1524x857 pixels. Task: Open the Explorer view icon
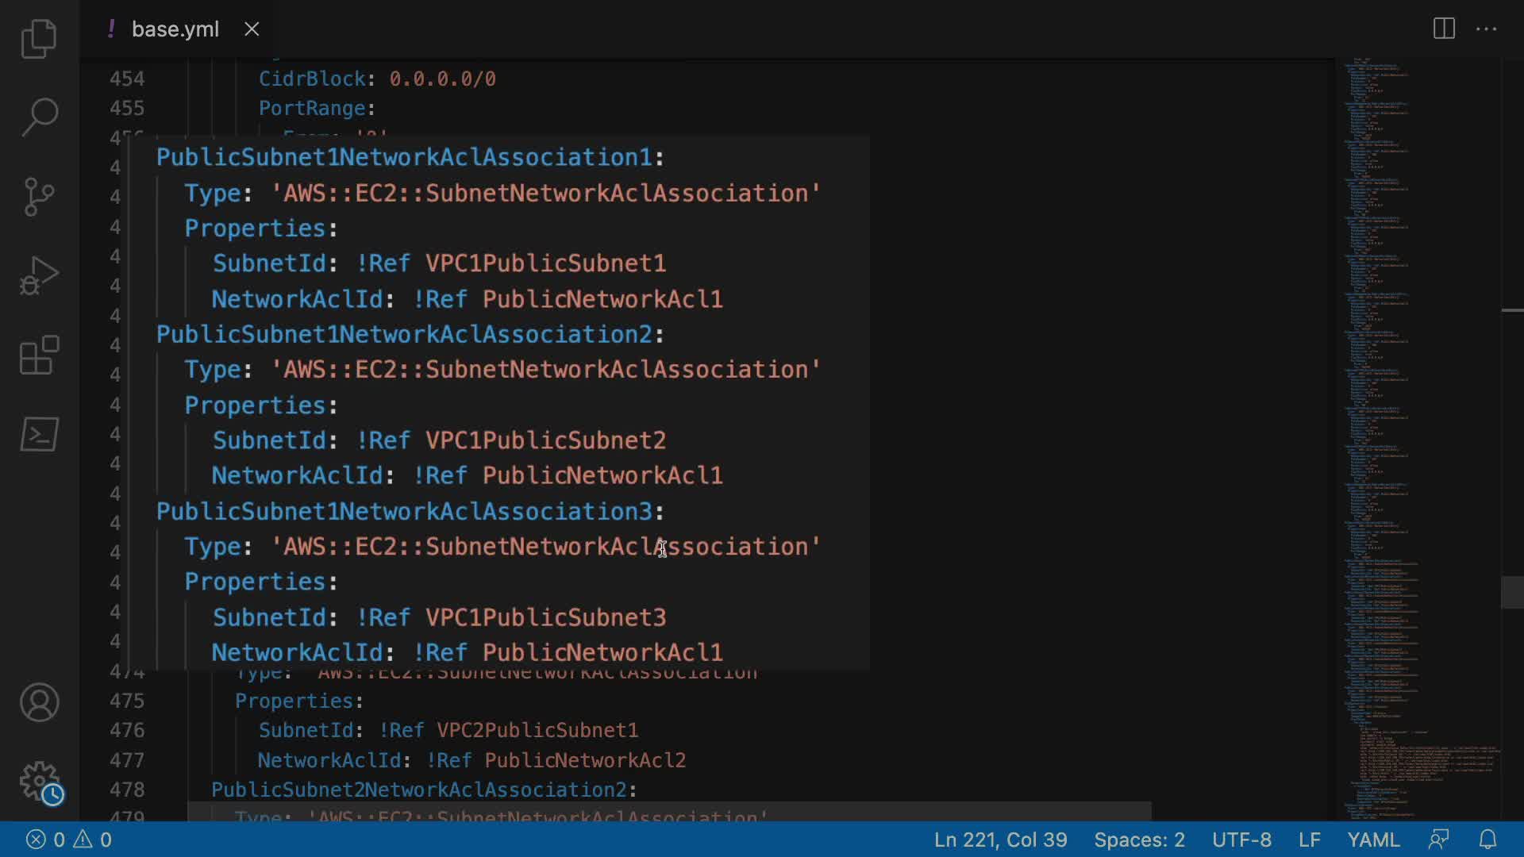[39, 38]
